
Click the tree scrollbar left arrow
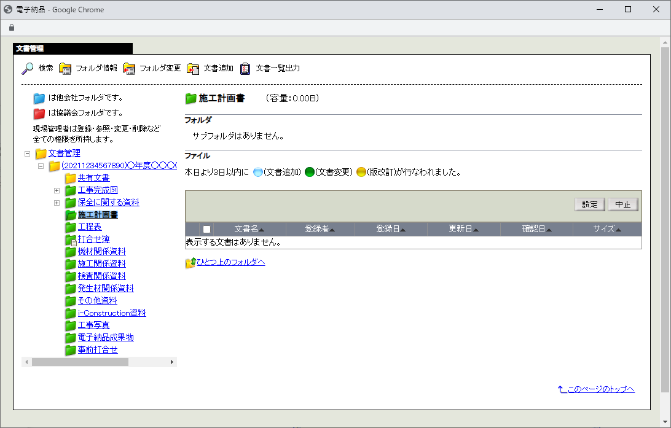(26, 362)
